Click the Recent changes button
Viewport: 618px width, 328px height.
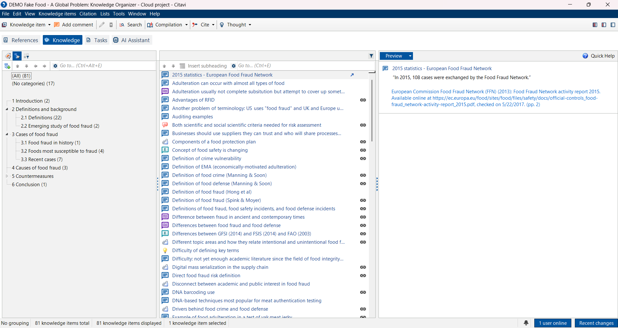[596, 323]
